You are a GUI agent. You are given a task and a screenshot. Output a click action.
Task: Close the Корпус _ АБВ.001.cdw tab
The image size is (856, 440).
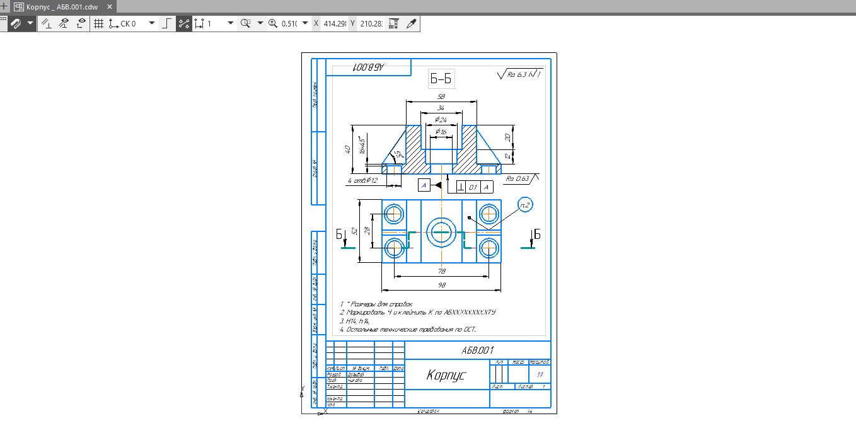[x=110, y=7]
